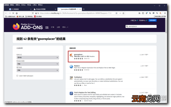Open the sort-by dropdown
This screenshot has width=171, height=107.
point(38,57)
